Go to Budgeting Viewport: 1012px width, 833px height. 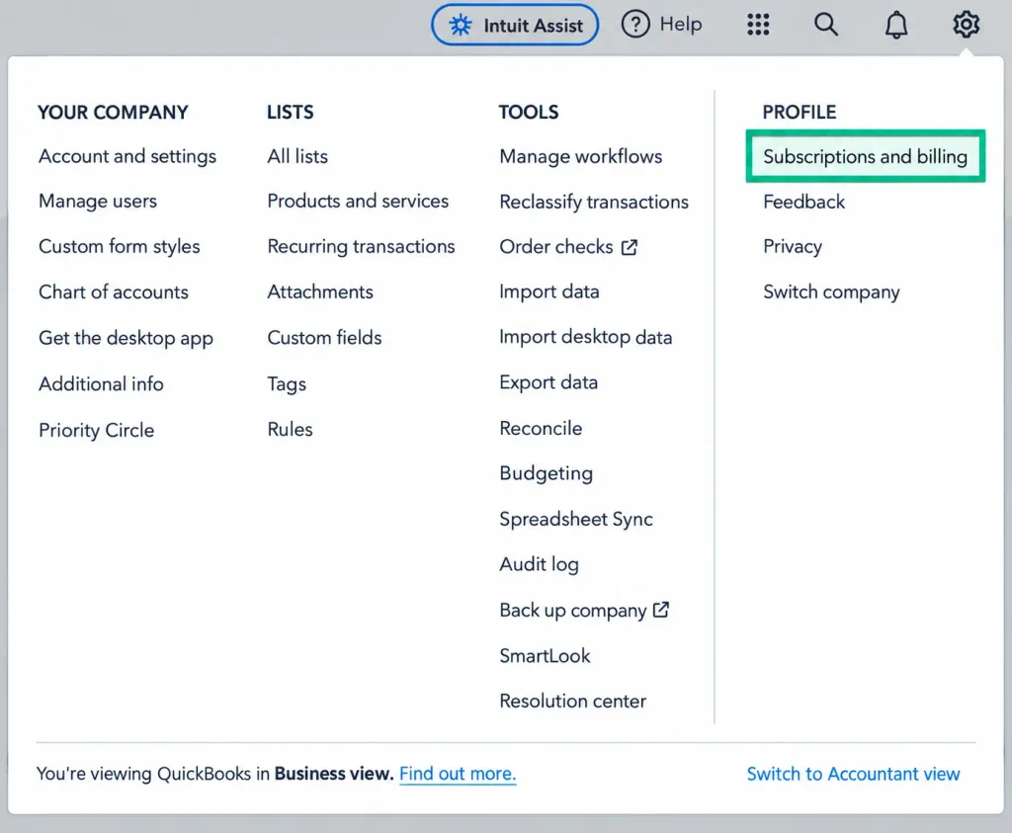pyautogui.click(x=546, y=473)
